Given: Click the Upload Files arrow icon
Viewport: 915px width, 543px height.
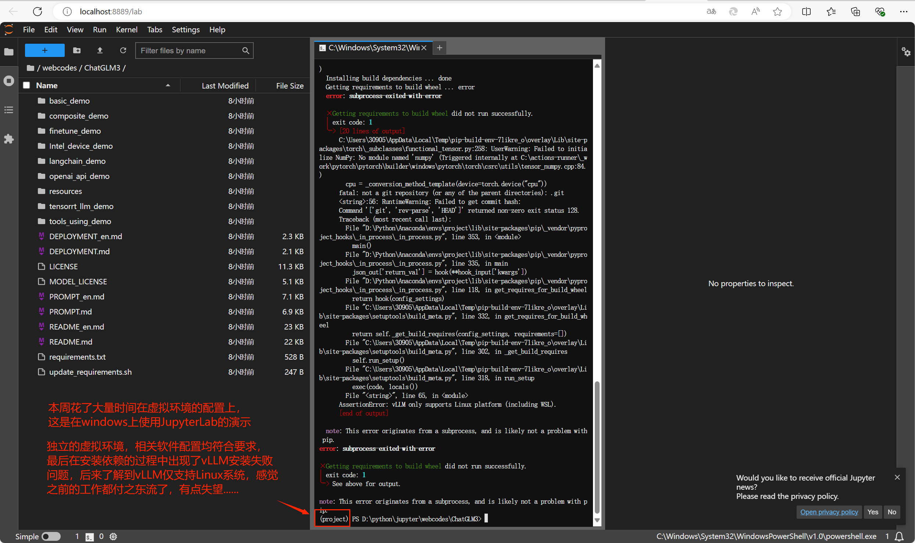Looking at the screenshot, I should [100, 50].
